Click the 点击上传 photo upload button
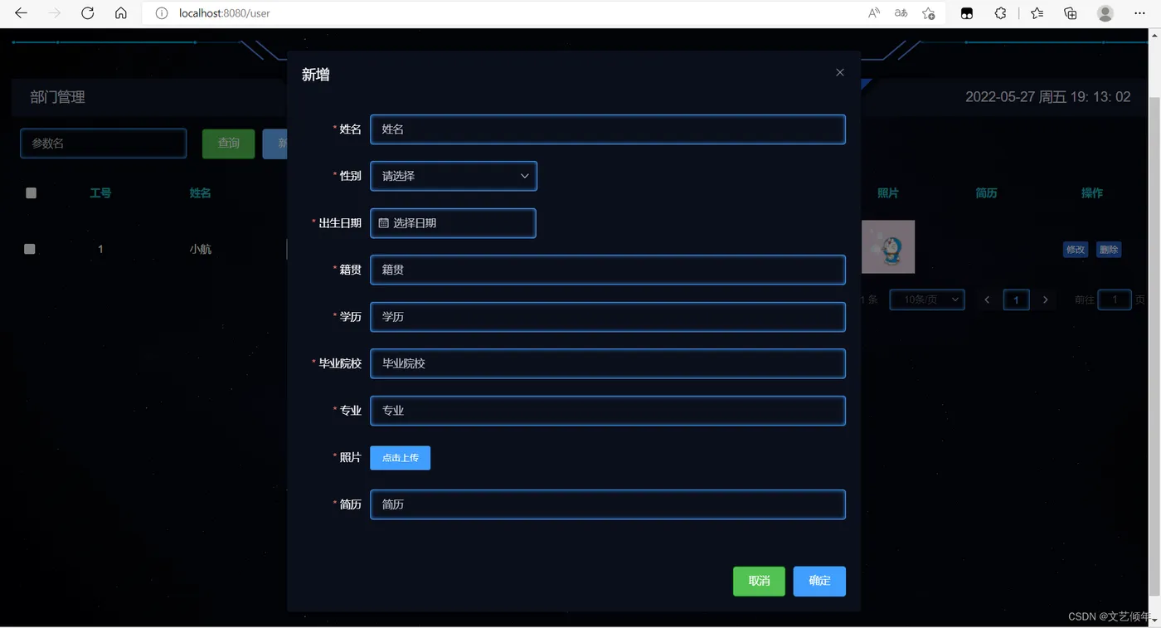 point(401,458)
